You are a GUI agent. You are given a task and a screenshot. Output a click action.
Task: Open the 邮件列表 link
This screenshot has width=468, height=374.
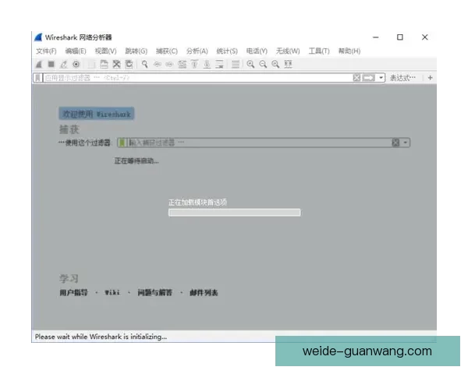[204, 293]
